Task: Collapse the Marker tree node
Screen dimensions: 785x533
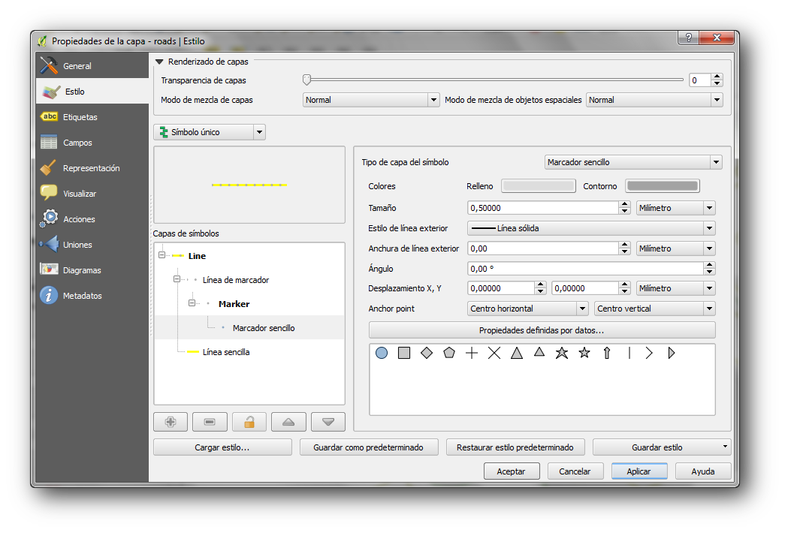Action: coord(192,303)
